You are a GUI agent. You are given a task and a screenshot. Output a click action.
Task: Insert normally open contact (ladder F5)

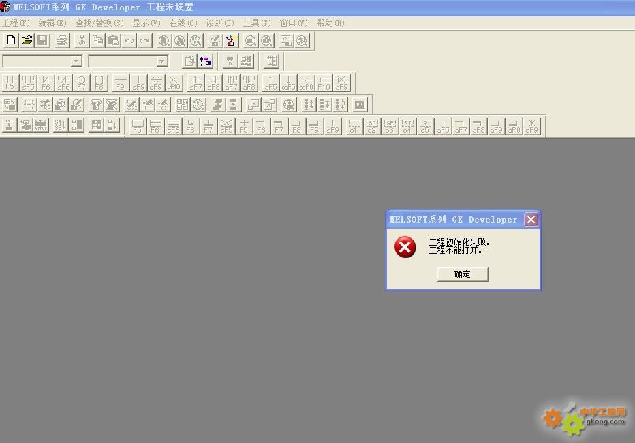[10, 83]
